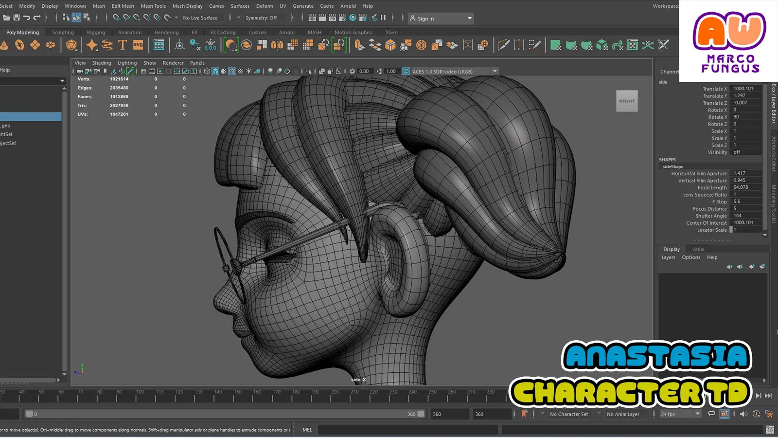The width and height of the screenshot is (778, 438).
Task: Toggle continuous playback looping
Action: click(x=712, y=413)
